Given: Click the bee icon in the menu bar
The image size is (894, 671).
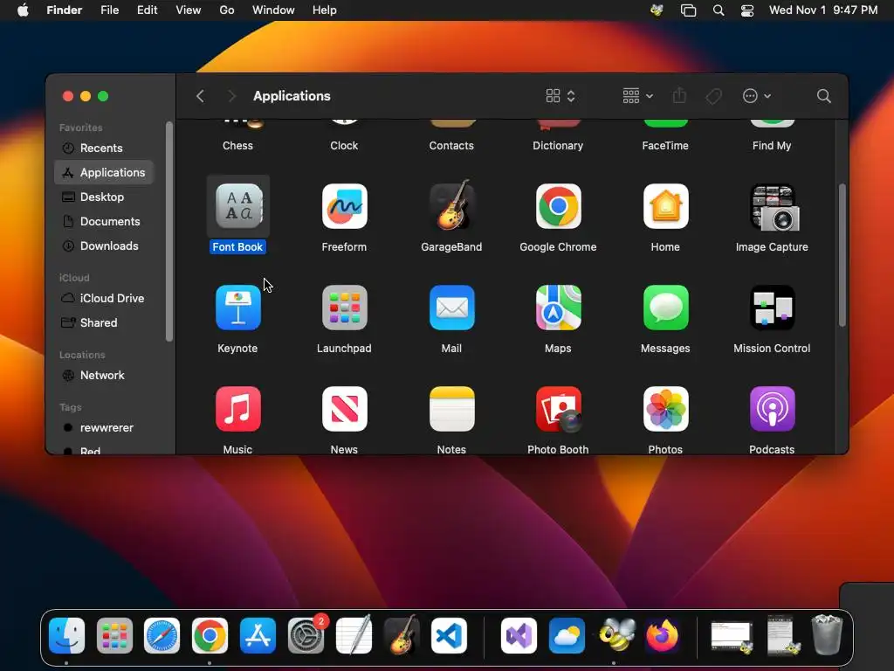Looking at the screenshot, I should (657, 10).
